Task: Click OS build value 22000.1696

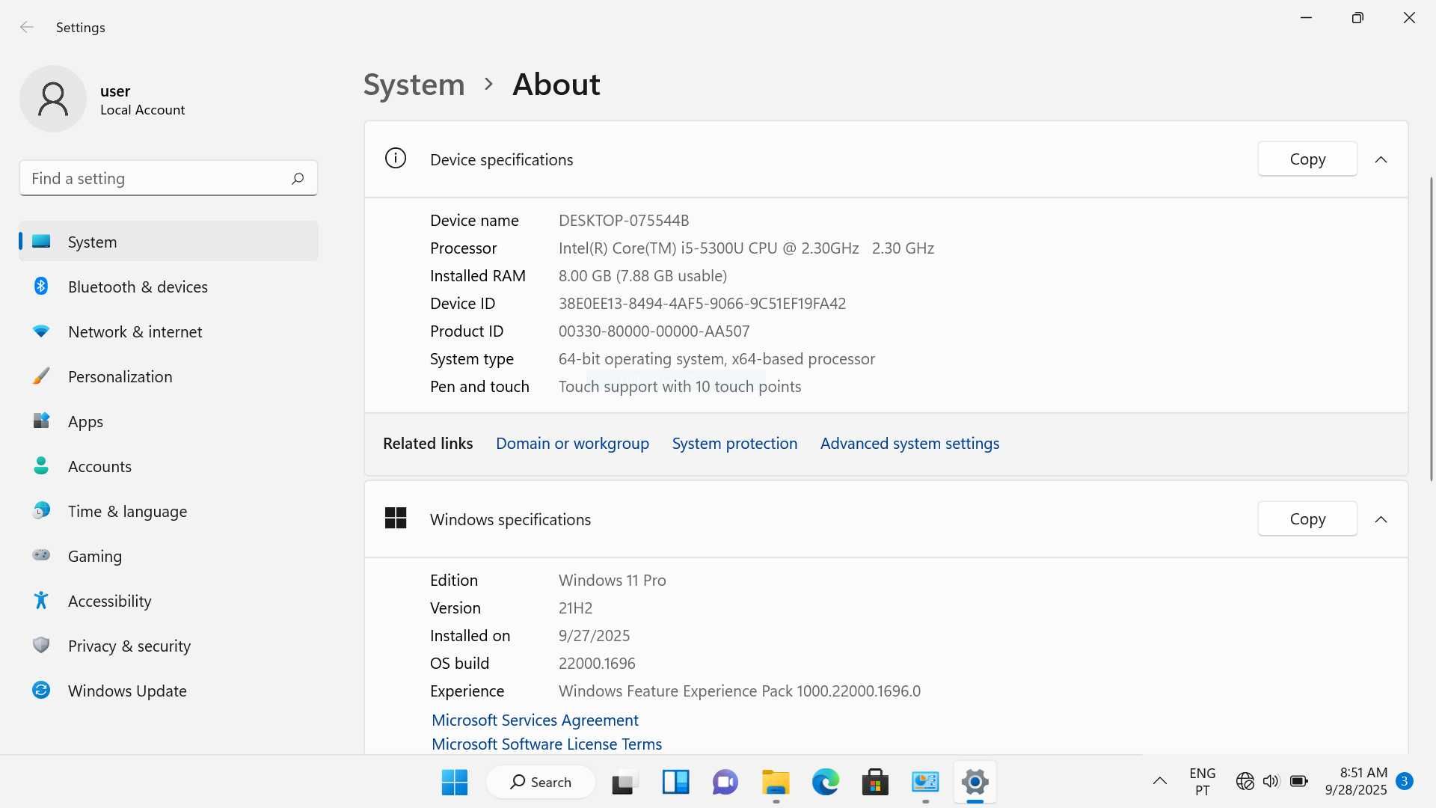Action: point(597,664)
